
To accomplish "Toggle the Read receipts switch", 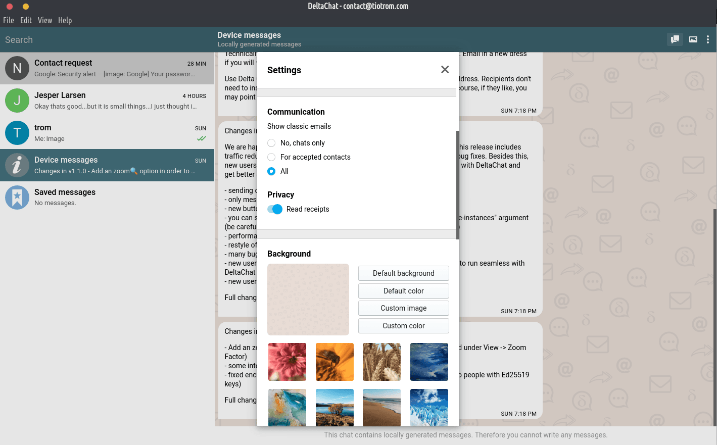I will coord(275,209).
